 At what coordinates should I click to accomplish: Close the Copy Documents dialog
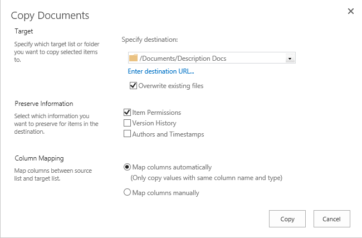pyautogui.click(x=350, y=11)
